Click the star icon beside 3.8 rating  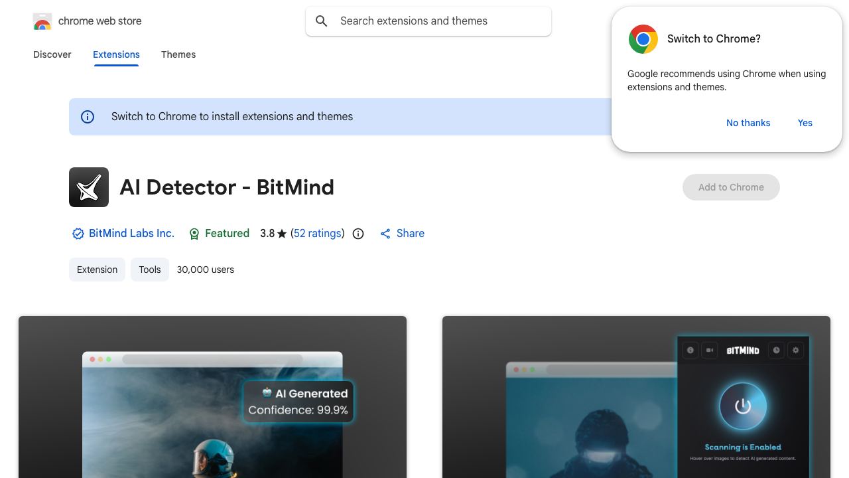click(282, 234)
